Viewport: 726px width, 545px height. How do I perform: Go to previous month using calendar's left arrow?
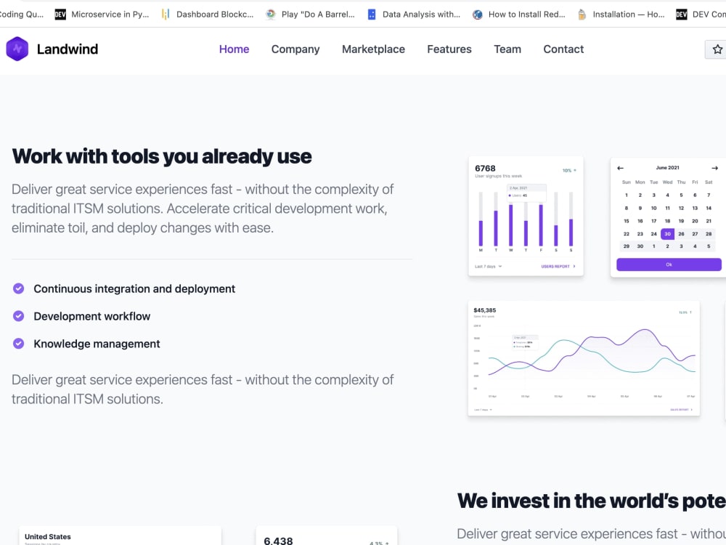tap(620, 168)
